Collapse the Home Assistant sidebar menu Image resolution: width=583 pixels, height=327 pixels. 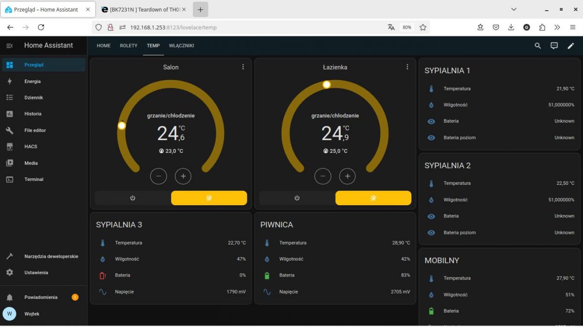[9, 46]
